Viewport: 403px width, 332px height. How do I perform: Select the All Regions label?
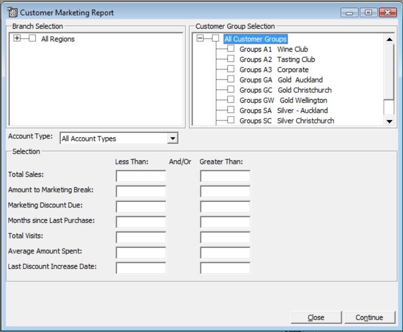[58, 39]
